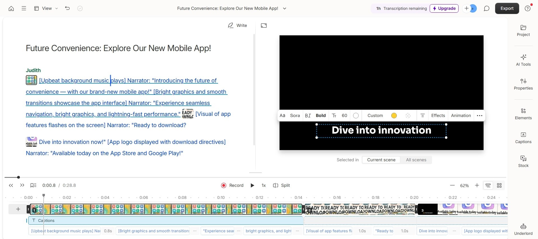Open the markers list icon
Screen dimensions: 538x239
tap(33, 185)
